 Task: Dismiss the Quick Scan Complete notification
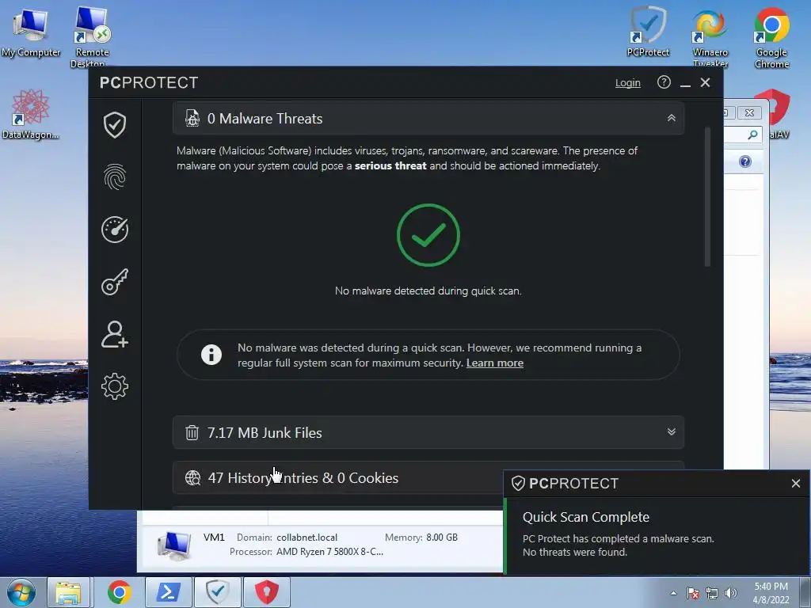[795, 484]
